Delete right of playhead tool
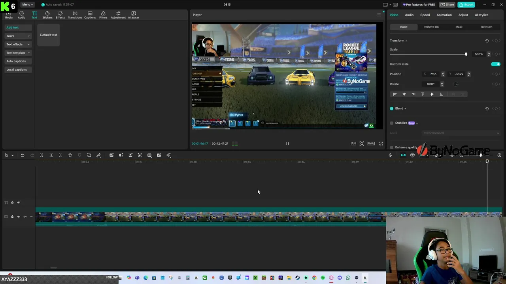 [60, 155]
